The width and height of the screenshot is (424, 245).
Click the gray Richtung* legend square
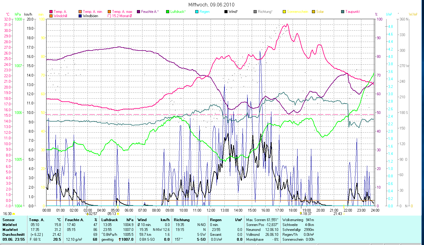click(x=255, y=12)
